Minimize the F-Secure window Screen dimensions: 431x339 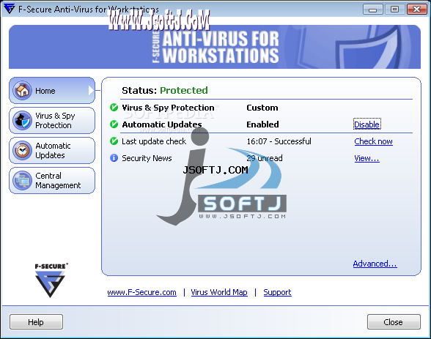coord(372,10)
